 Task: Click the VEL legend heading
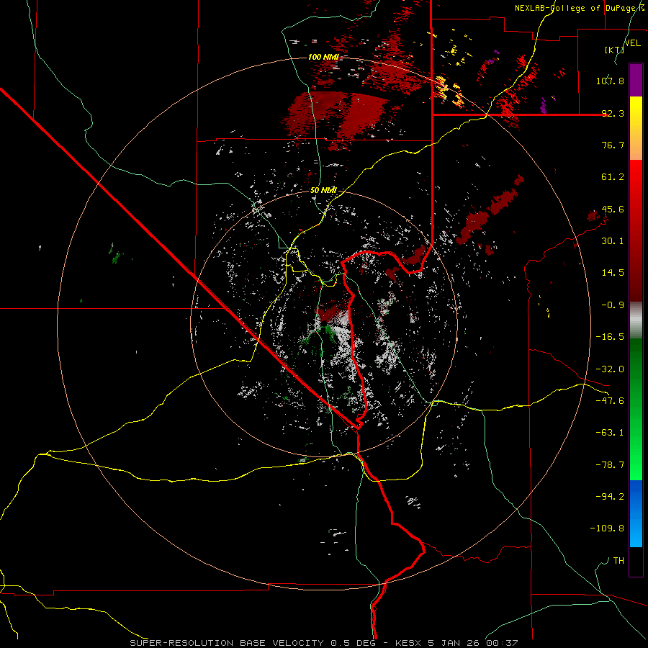pyautogui.click(x=632, y=43)
